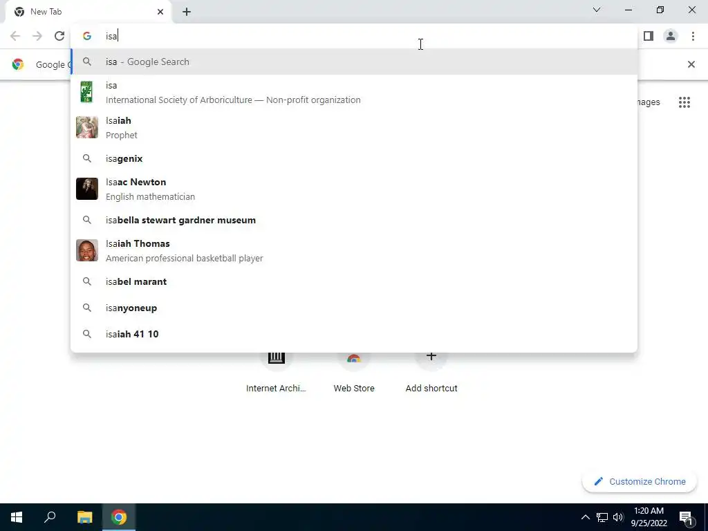This screenshot has height=531, width=708.
Task: Click Chrome icon in taskbar
Action: click(119, 517)
